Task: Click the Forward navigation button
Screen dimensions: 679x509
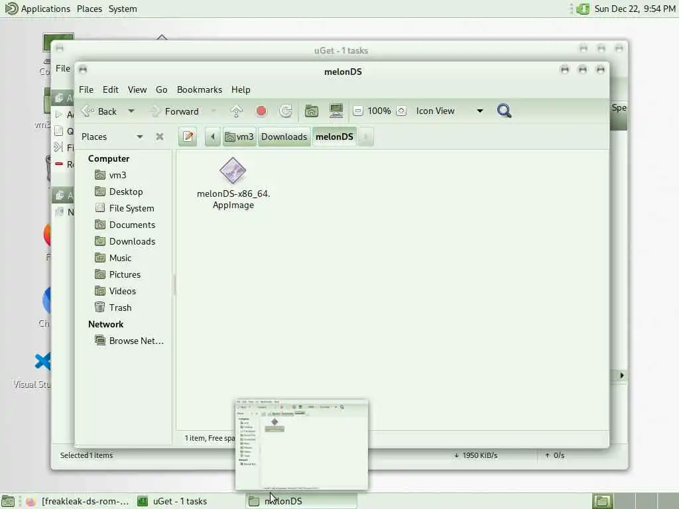Action: pos(174,111)
